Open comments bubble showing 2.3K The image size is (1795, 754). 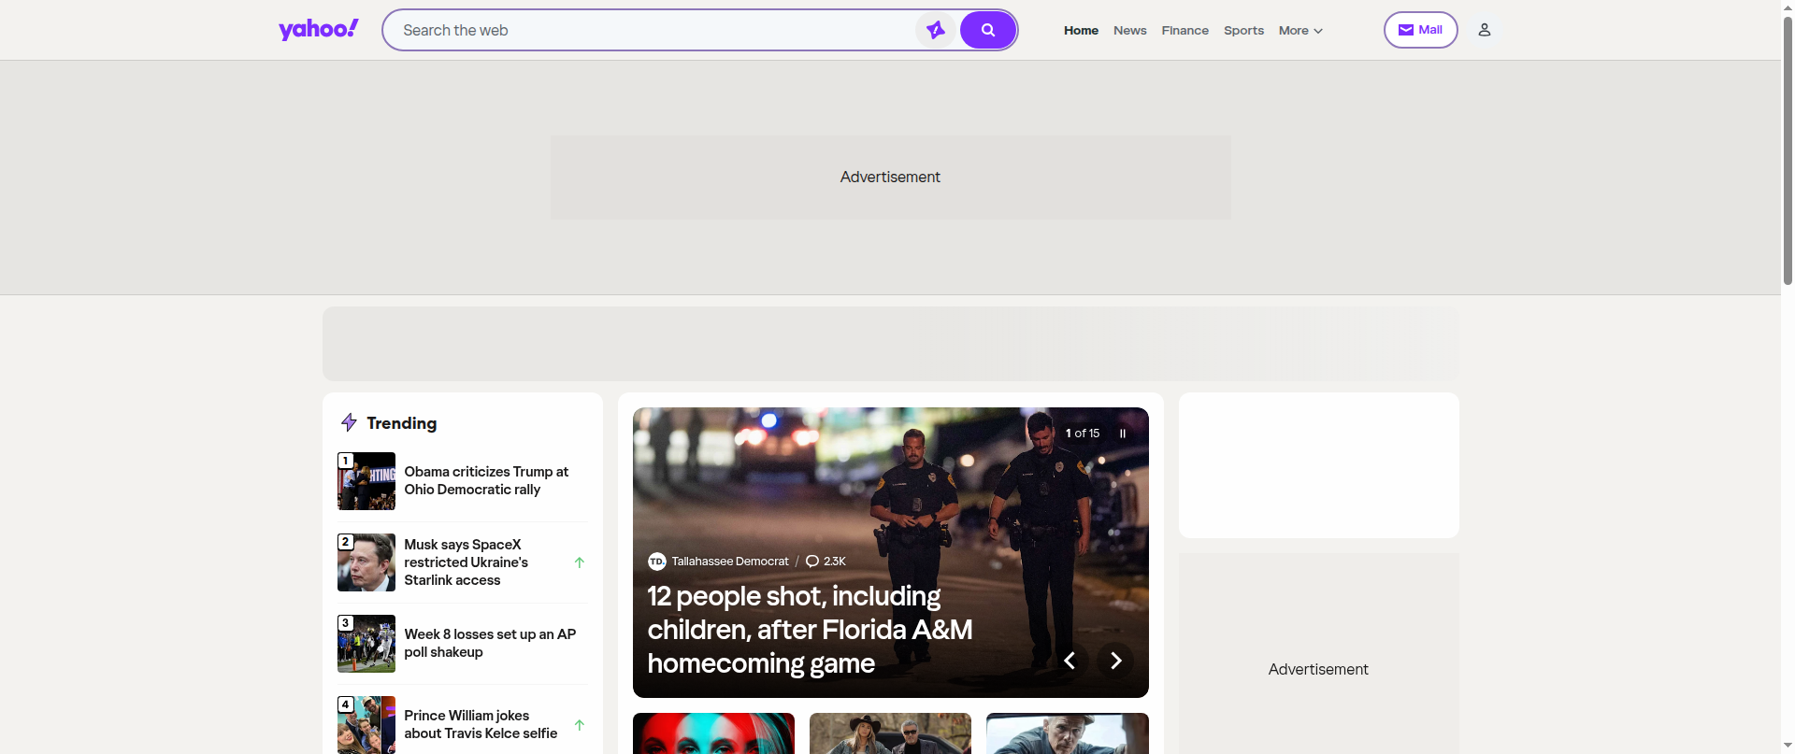click(x=826, y=562)
